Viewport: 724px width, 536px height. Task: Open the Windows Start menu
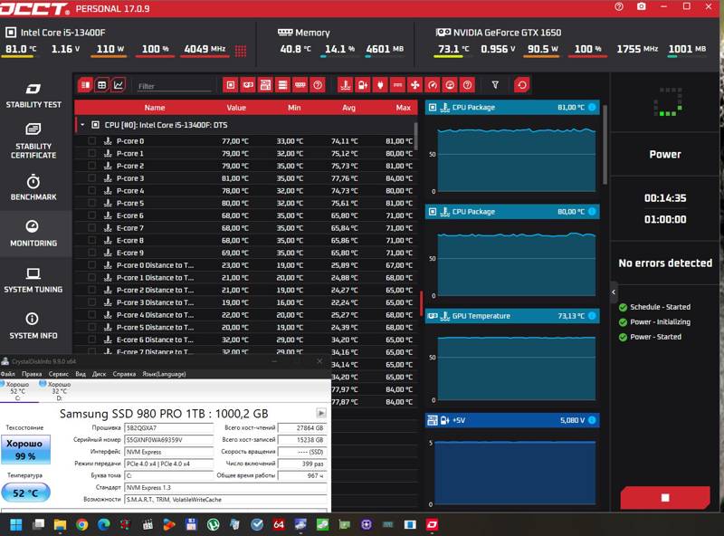(16, 524)
